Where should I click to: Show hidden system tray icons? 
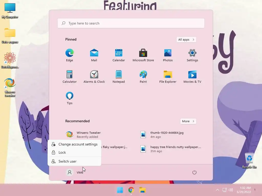tap(217, 190)
